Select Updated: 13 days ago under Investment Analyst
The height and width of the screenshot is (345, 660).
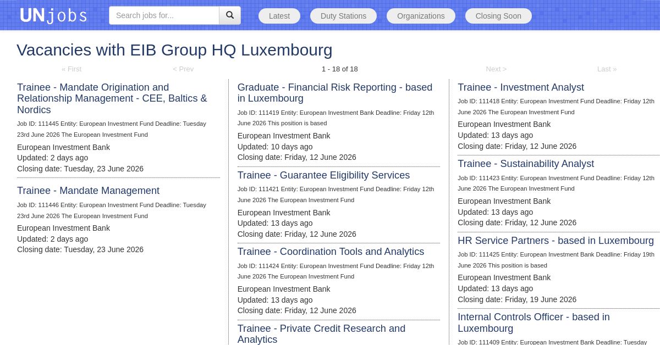tap(495, 135)
